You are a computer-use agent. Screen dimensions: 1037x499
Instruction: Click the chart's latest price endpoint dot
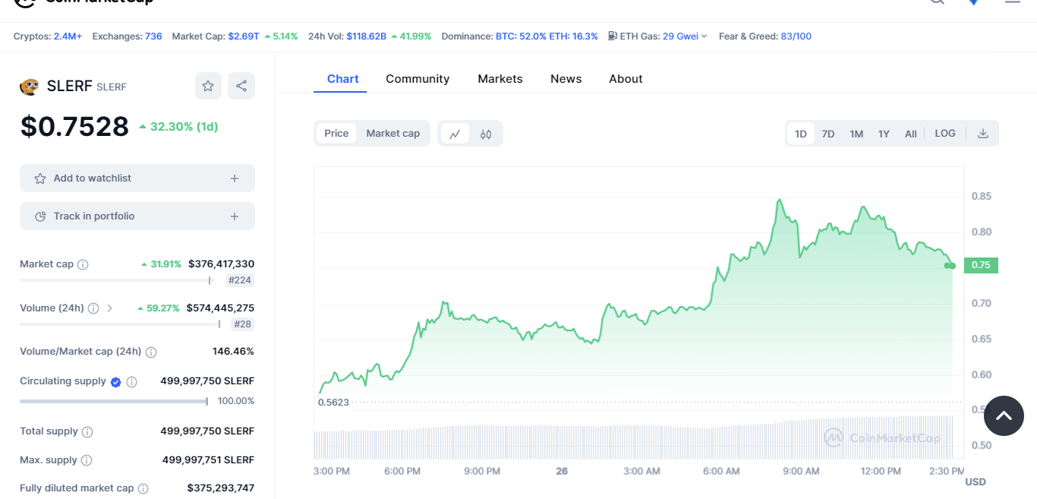tap(951, 265)
